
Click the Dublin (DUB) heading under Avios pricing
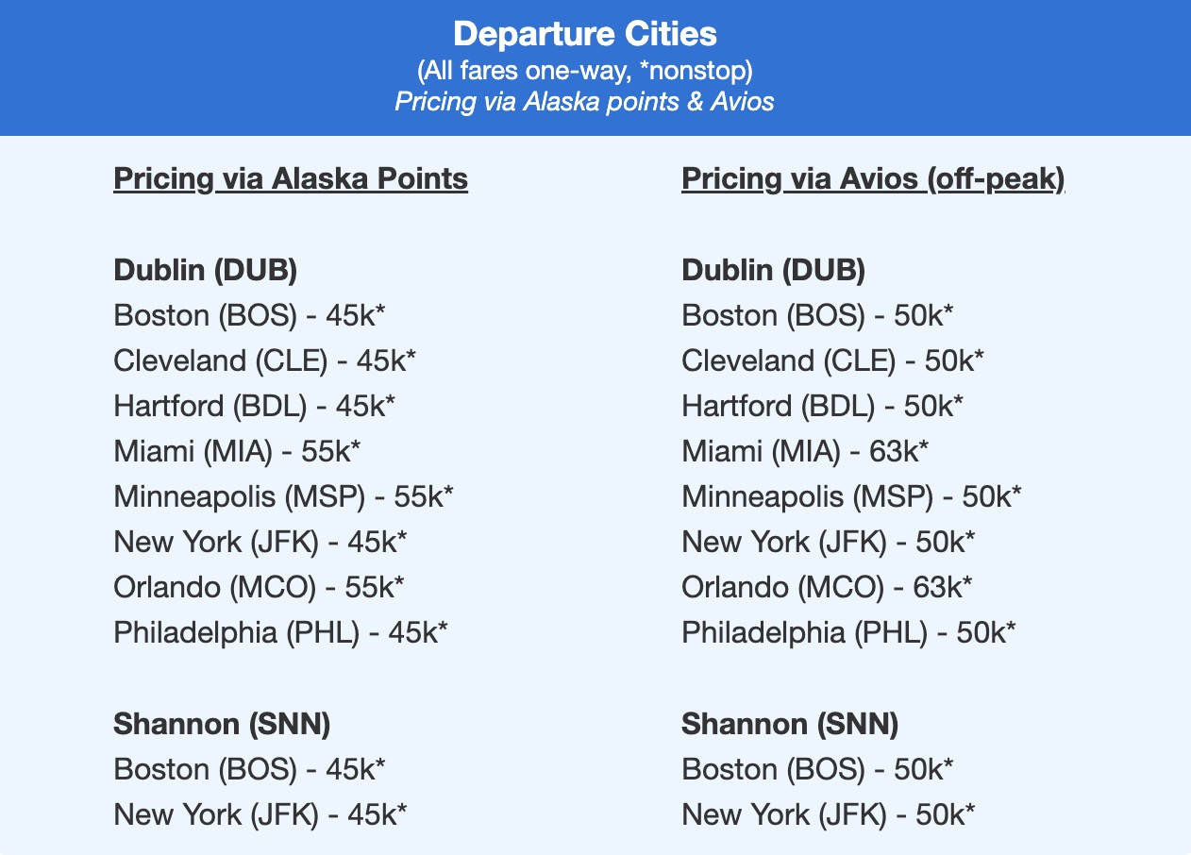point(773,270)
